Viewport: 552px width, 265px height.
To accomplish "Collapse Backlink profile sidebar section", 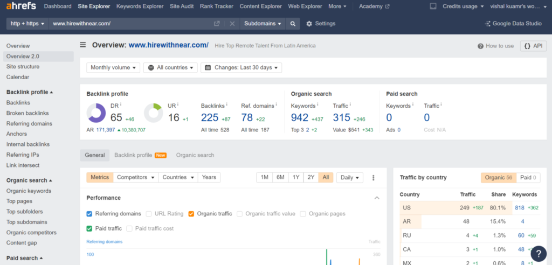I will [30, 92].
